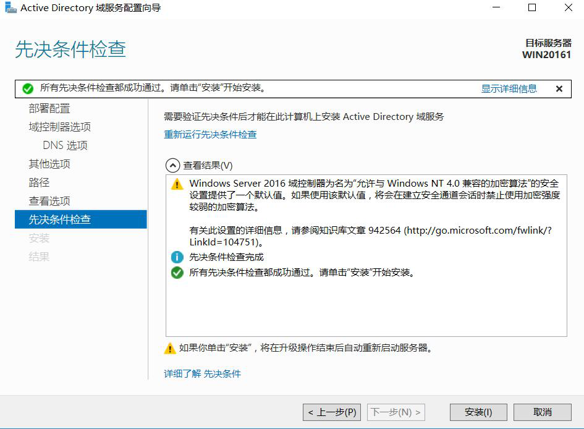This screenshot has height=429, width=584.
Task: Click 重新运行先决条件检查 link
Action: (210, 134)
